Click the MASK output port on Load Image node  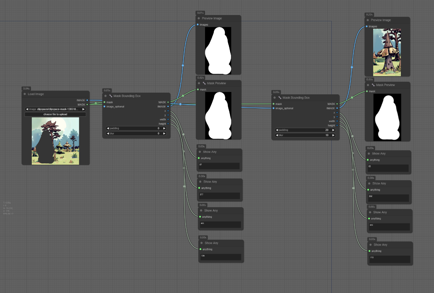click(87, 105)
